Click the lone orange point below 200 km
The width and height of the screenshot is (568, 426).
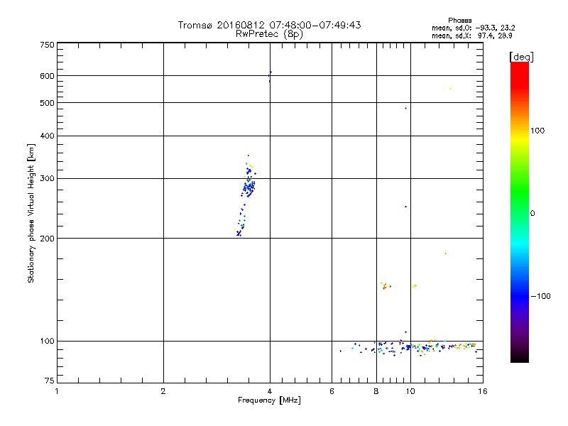(446, 253)
